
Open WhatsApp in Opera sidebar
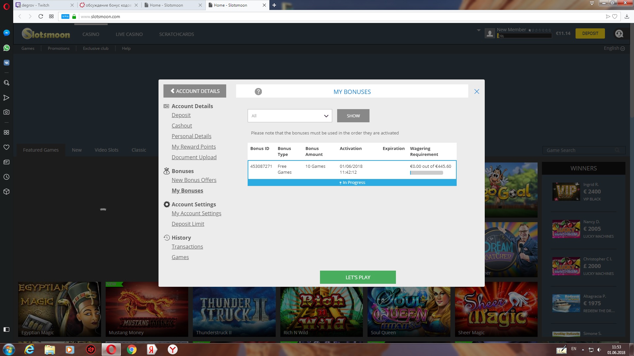(x=6, y=48)
